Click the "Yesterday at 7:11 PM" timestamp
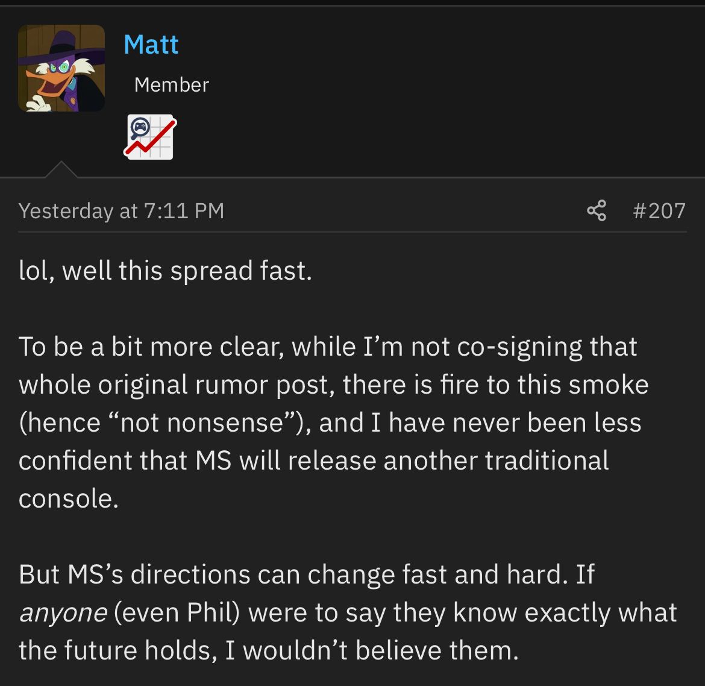Viewport: 705px width, 686px height. pyautogui.click(x=121, y=211)
